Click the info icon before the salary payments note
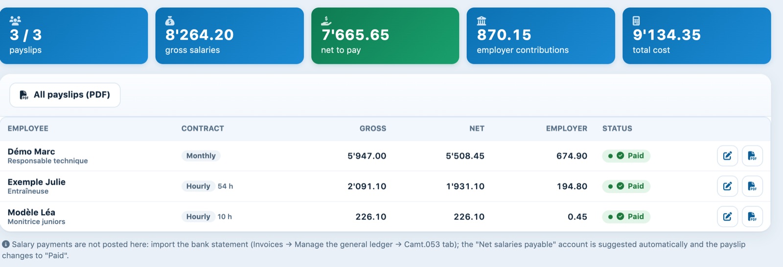783x267 pixels. pos(6,244)
